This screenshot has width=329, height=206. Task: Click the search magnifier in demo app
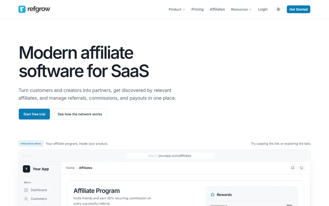(302, 168)
